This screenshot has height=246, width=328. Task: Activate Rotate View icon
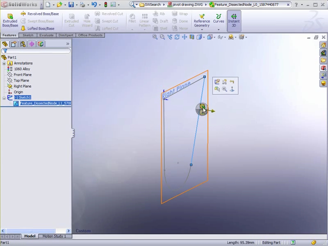[x=177, y=37]
